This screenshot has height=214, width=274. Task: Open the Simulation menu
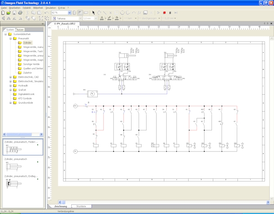coord(51,8)
